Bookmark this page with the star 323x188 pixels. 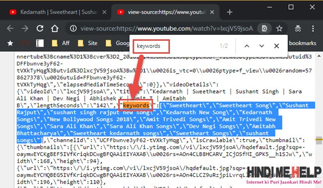(279, 28)
